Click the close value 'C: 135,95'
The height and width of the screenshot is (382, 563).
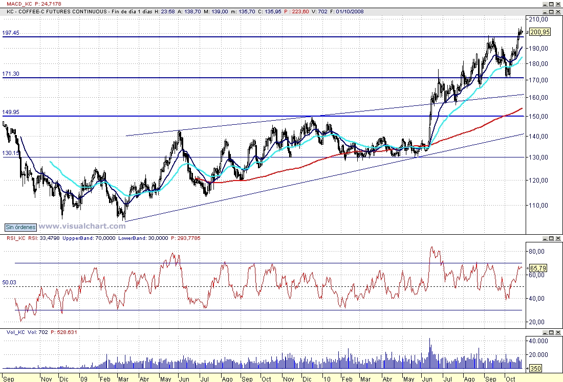(270, 11)
